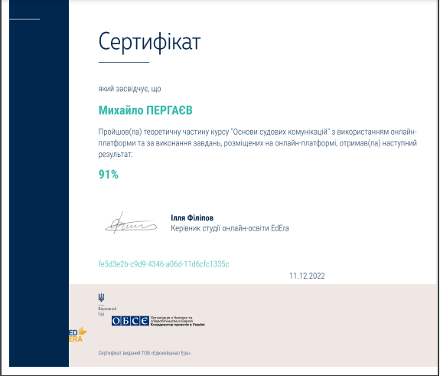The height and width of the screenshot is (376, 440).
Task: Click the heading "Сертифікат"
Action: (x=149, y=42)
